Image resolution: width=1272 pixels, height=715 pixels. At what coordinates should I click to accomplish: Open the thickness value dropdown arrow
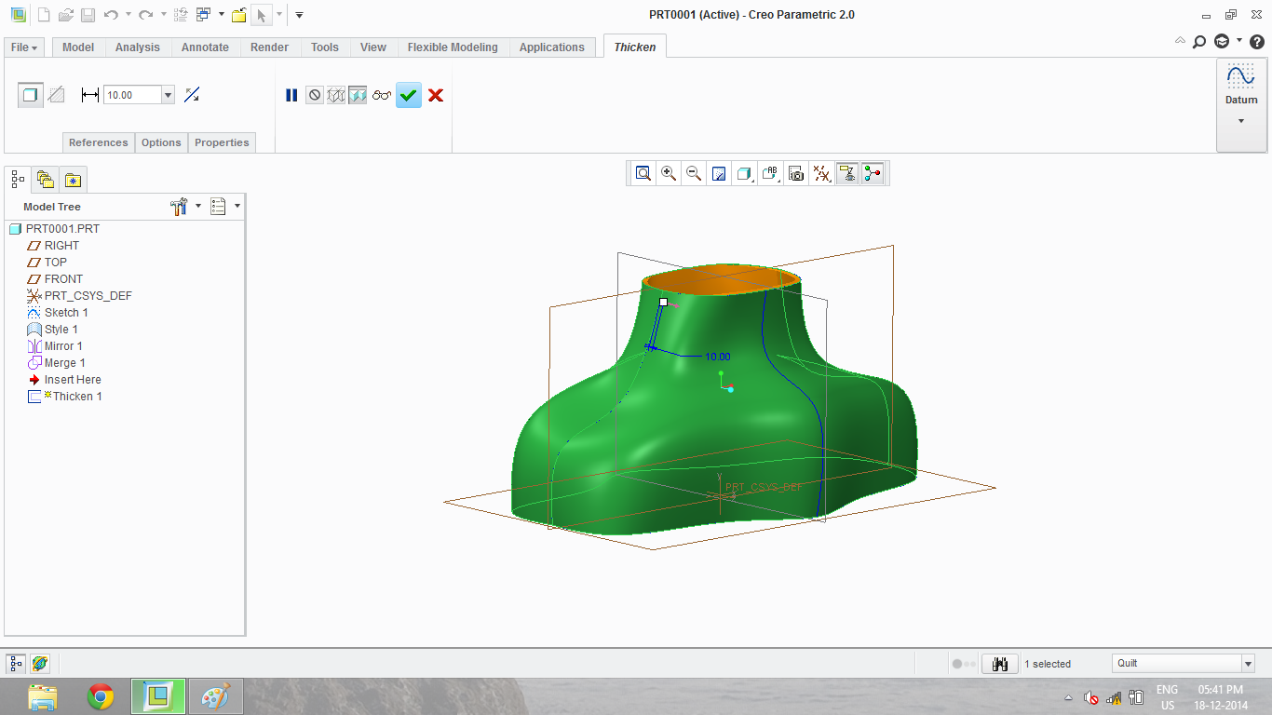tap(168, 95)
